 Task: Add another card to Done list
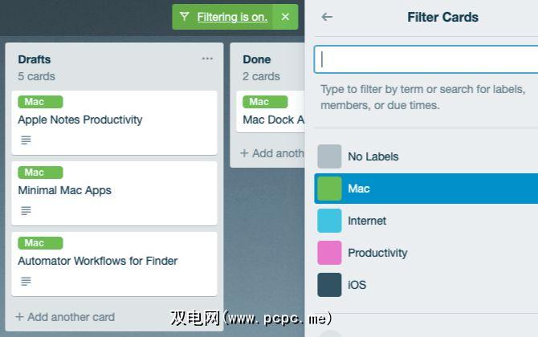click(271, 153)
